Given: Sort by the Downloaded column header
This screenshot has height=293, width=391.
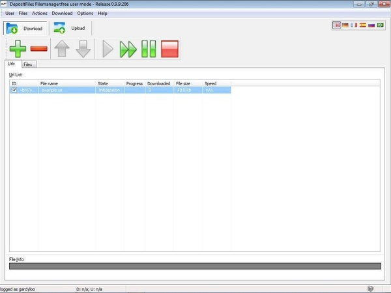Looking at the screenshot, I should click(x=160, y=83).
